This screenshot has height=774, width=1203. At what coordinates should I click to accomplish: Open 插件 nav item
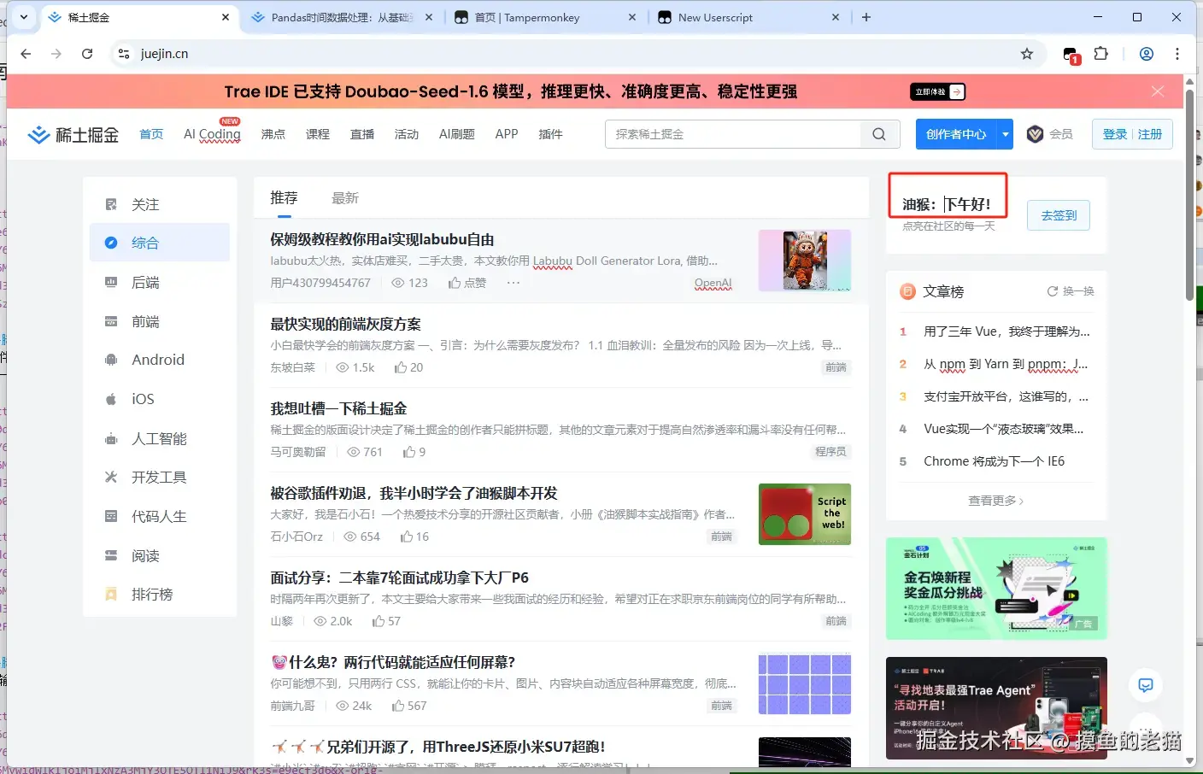point(550,134)
